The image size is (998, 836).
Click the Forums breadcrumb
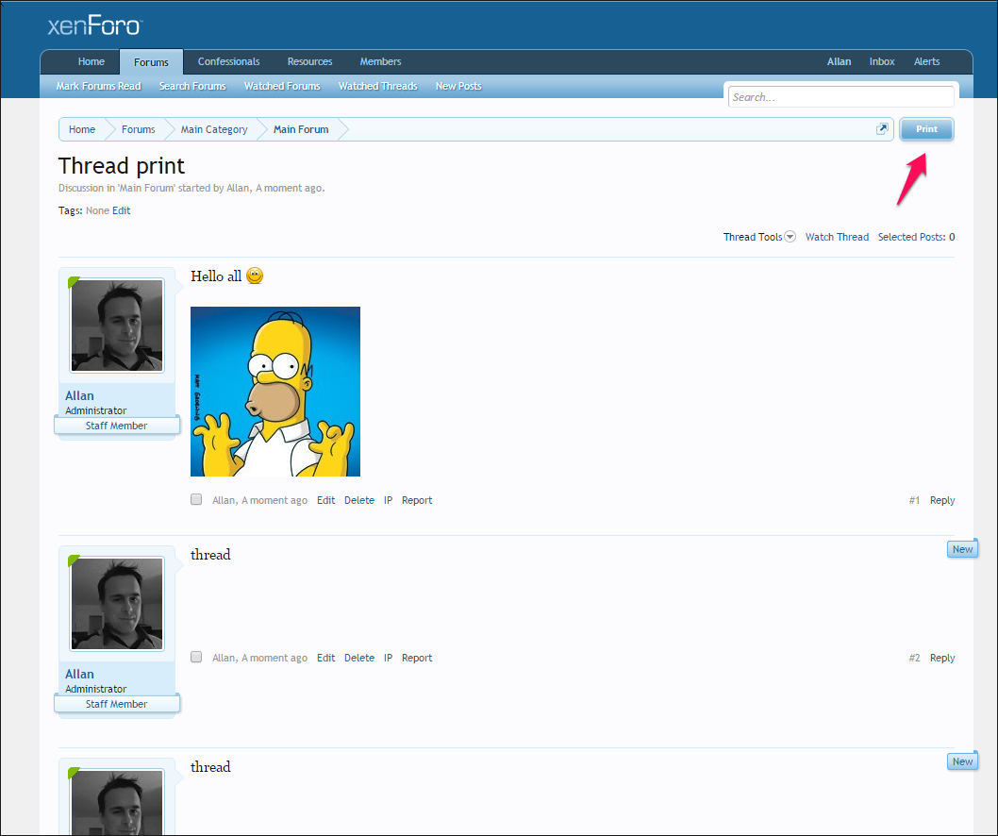138,129
